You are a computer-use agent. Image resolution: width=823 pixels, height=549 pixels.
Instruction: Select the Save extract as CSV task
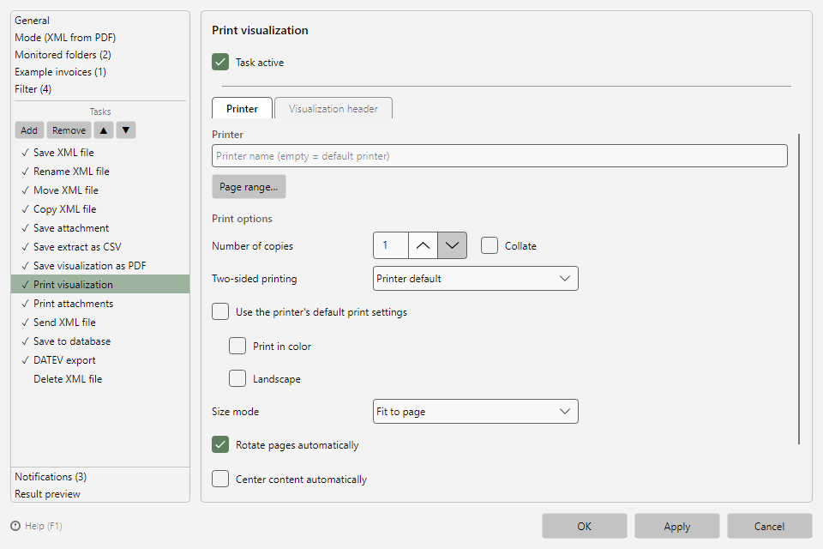[x=100, y=247]
